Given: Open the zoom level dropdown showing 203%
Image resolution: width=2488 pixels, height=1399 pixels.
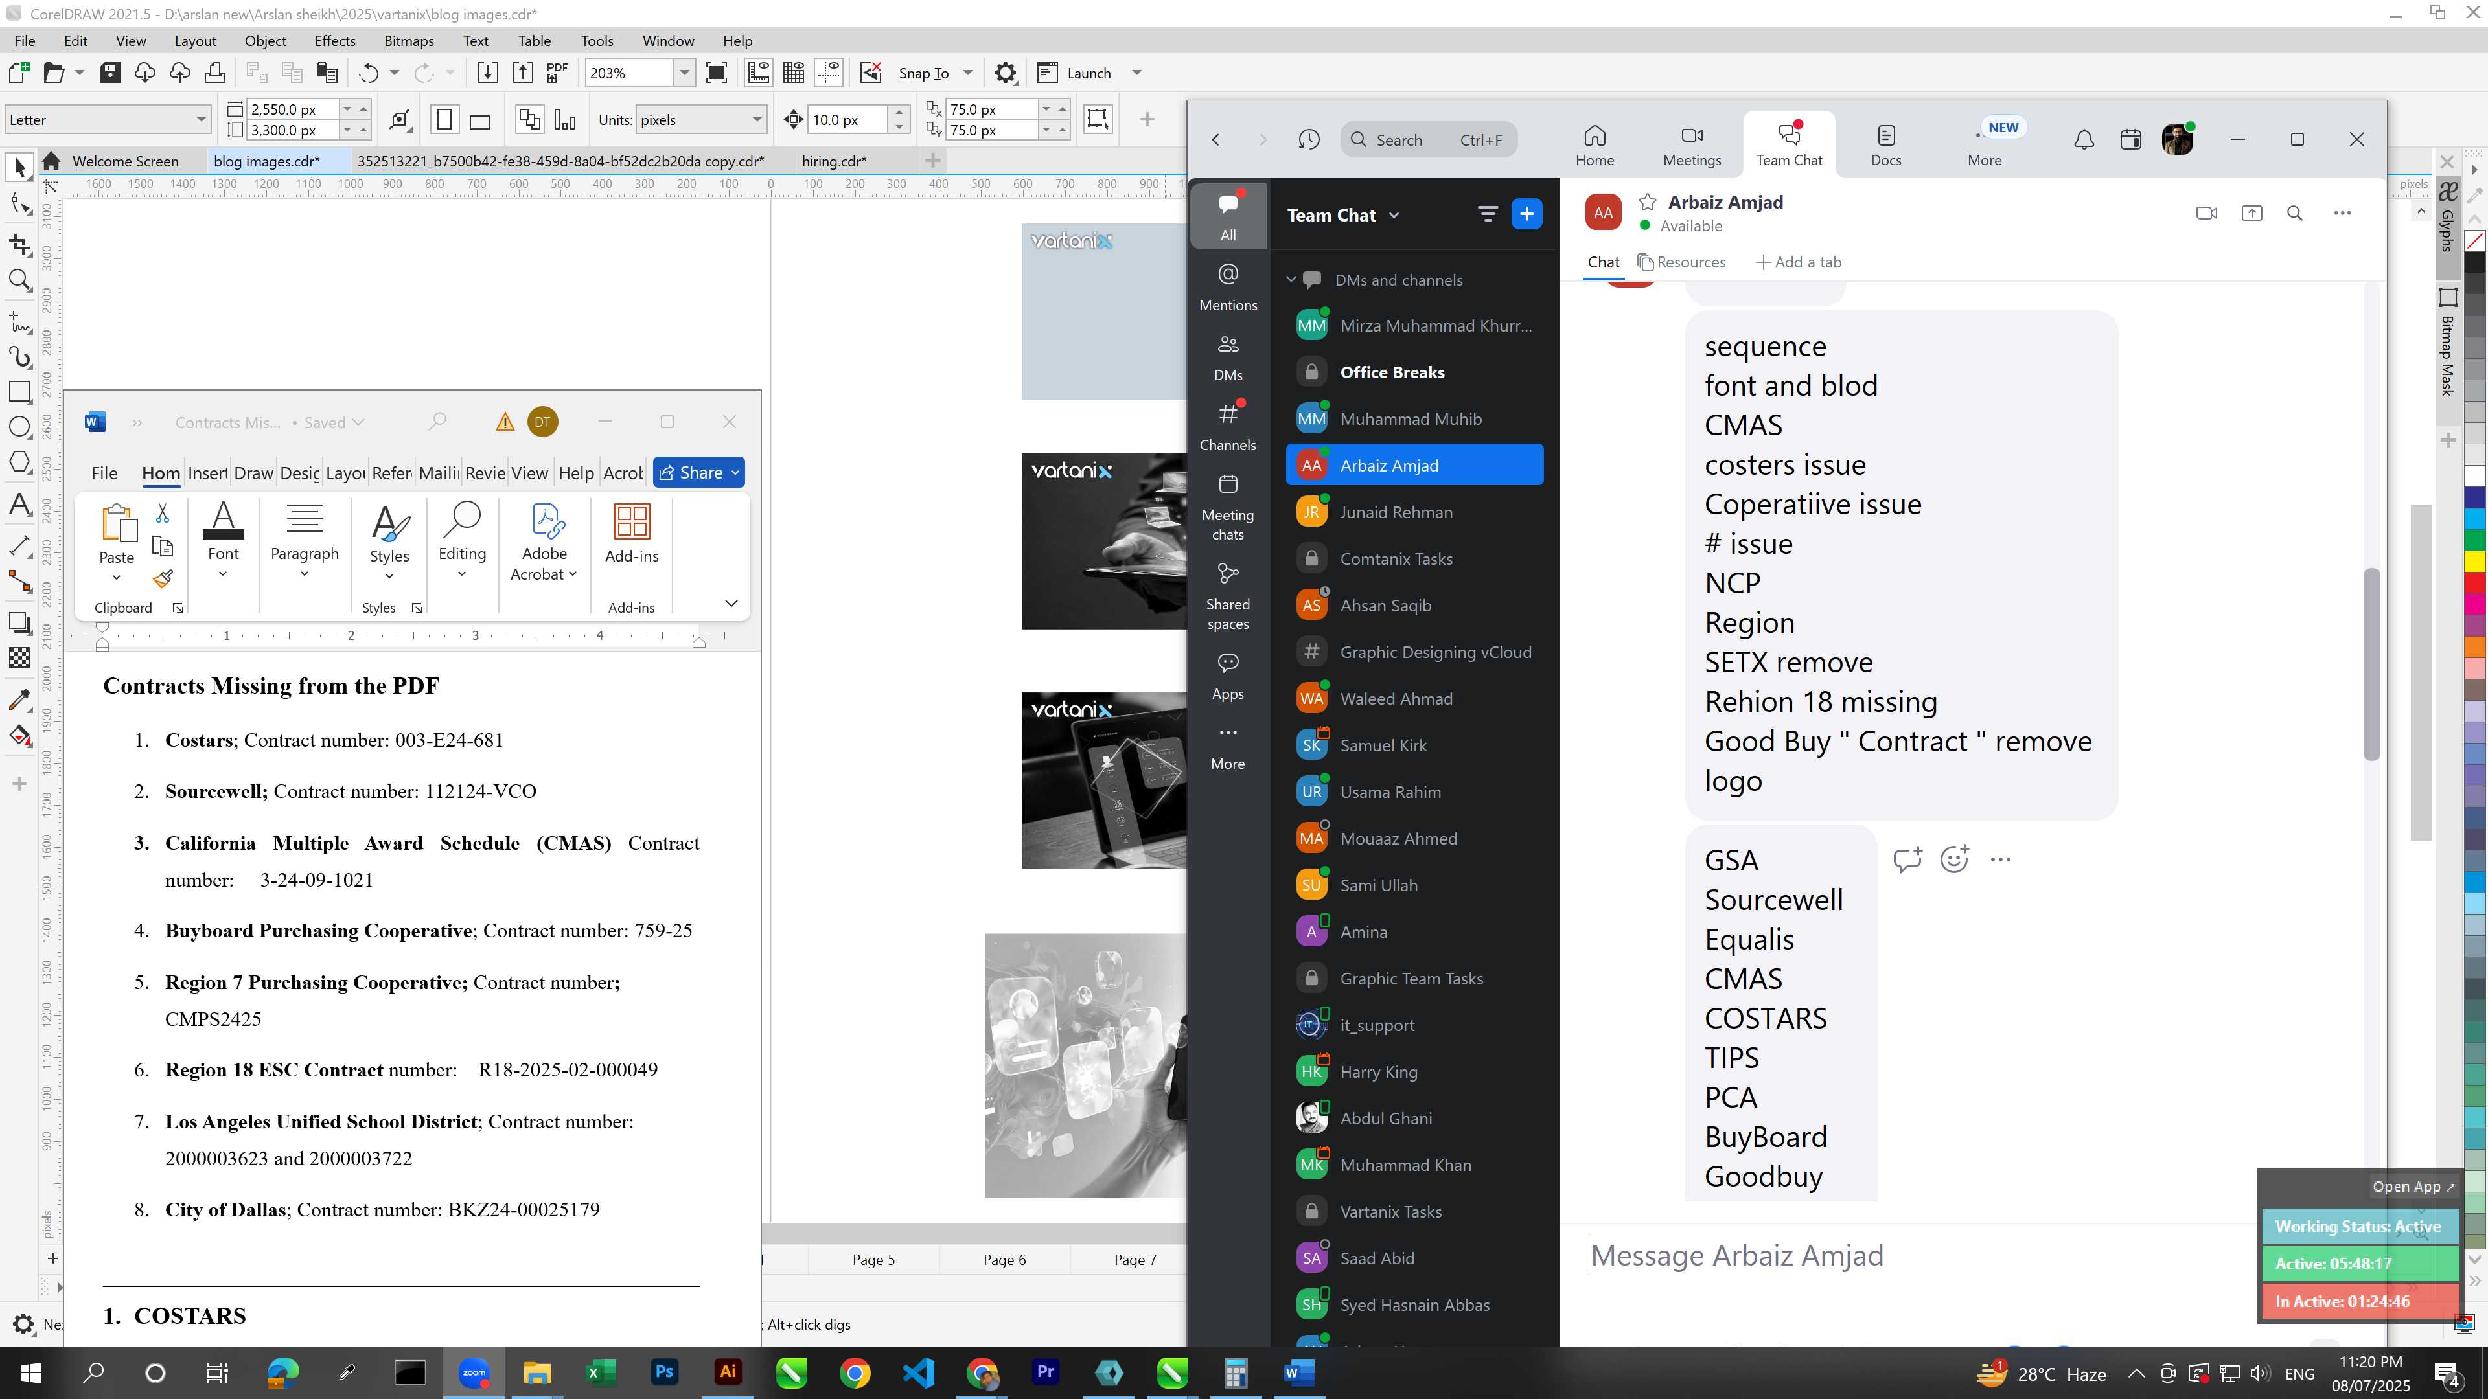Looking at the screenshot, I should pos(685,73).
